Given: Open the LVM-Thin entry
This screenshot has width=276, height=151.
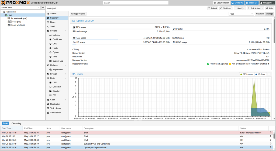Looking at the screenshot, I should coord(57,87).
